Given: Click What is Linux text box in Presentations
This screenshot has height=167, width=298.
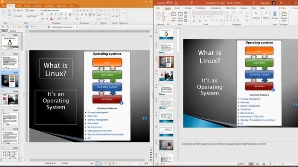Looking at the screenshot, I should (56, 68).
